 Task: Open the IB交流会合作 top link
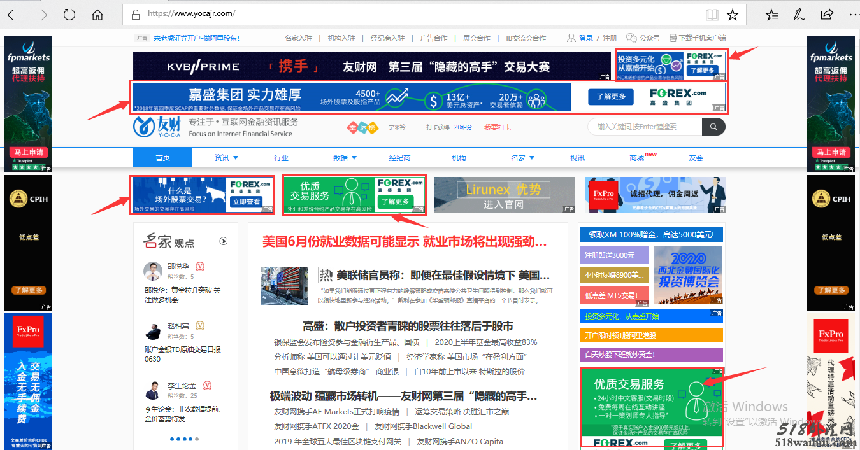tap(526, 38)
